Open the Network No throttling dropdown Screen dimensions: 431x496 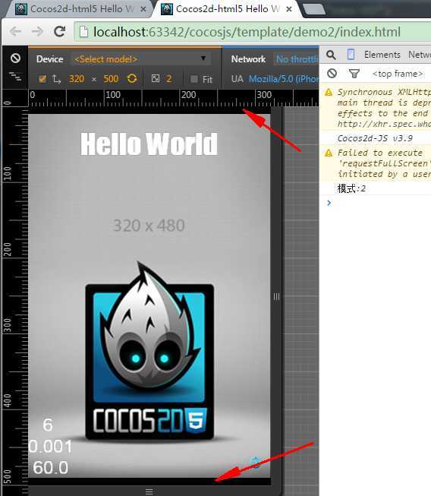coord(297,58)
